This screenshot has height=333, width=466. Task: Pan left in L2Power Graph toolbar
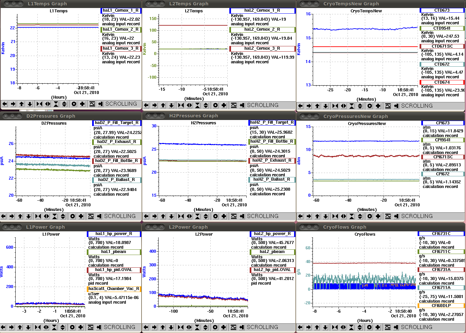click(x=146, y=327)
